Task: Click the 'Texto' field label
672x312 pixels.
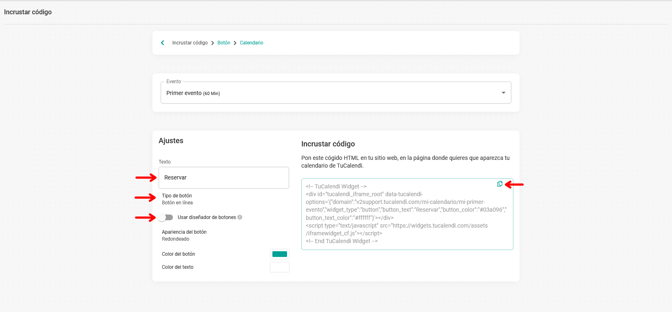Action: (165, 162)
